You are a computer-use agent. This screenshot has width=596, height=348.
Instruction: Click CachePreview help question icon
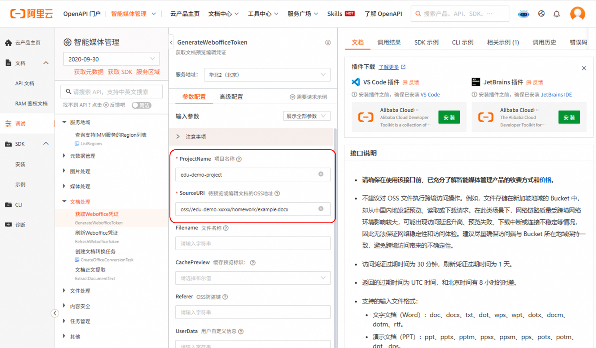click(x=253, y=263)
